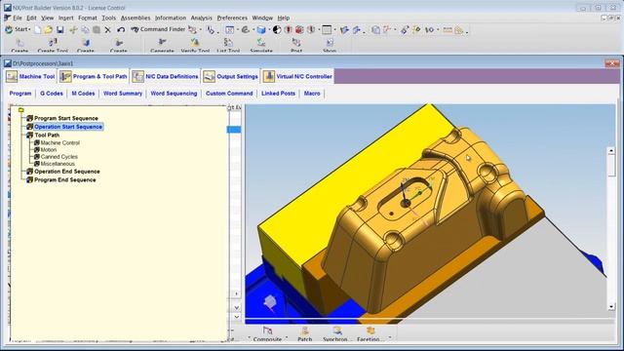This screenshot has height=351, width=624.
Task: Open the Assemblies menu
Action: click(x=136, y=18)
